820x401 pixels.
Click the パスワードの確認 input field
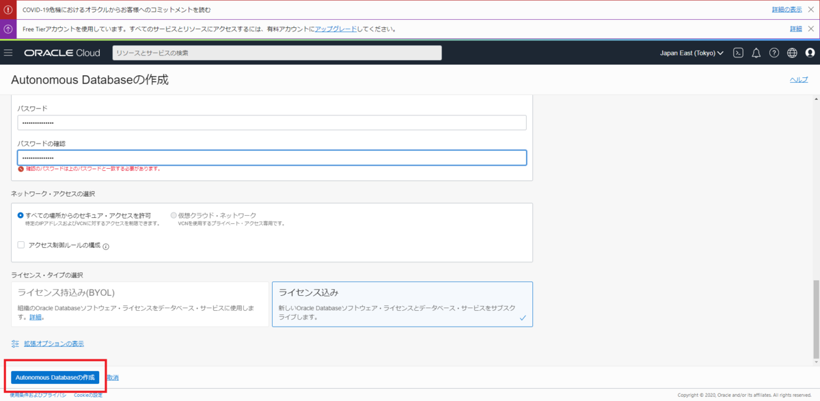tap(272, 157)
